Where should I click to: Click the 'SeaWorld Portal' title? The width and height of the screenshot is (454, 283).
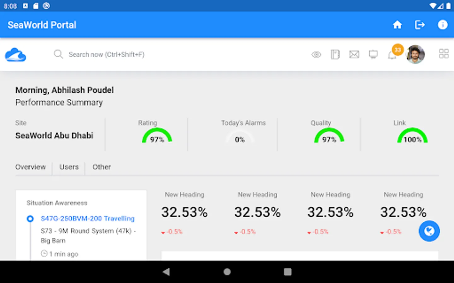click(42, 25)
